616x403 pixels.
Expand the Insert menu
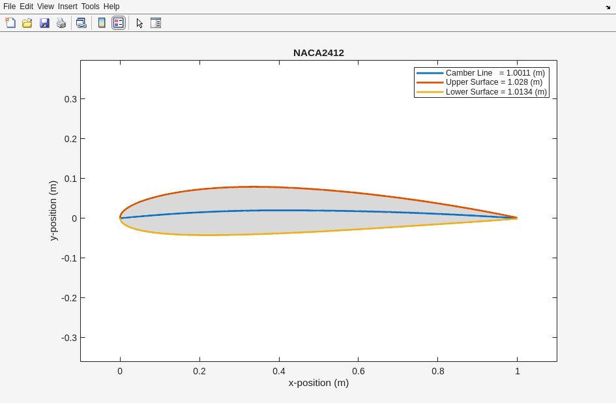click(67, 7)
